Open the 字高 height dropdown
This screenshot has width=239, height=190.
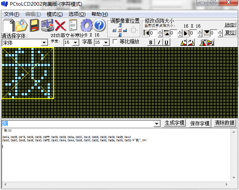pyautogui.click(x=106, y=42)
